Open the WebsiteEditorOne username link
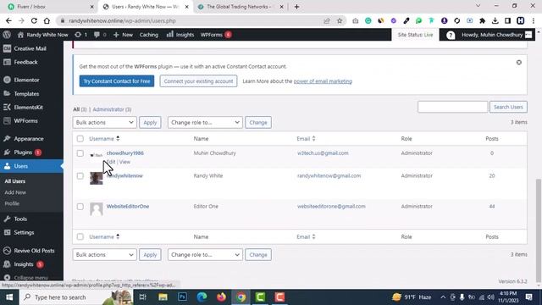542x305 pixels. click(128, 206)
